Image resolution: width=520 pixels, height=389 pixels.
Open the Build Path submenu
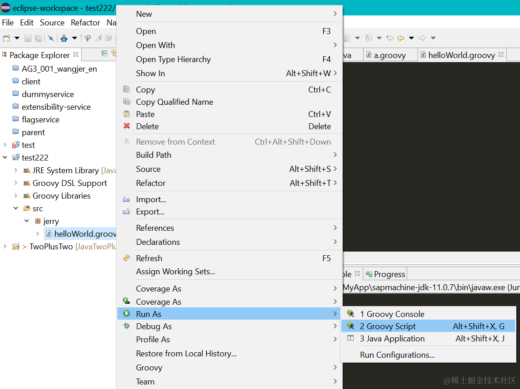click(229, 155)
